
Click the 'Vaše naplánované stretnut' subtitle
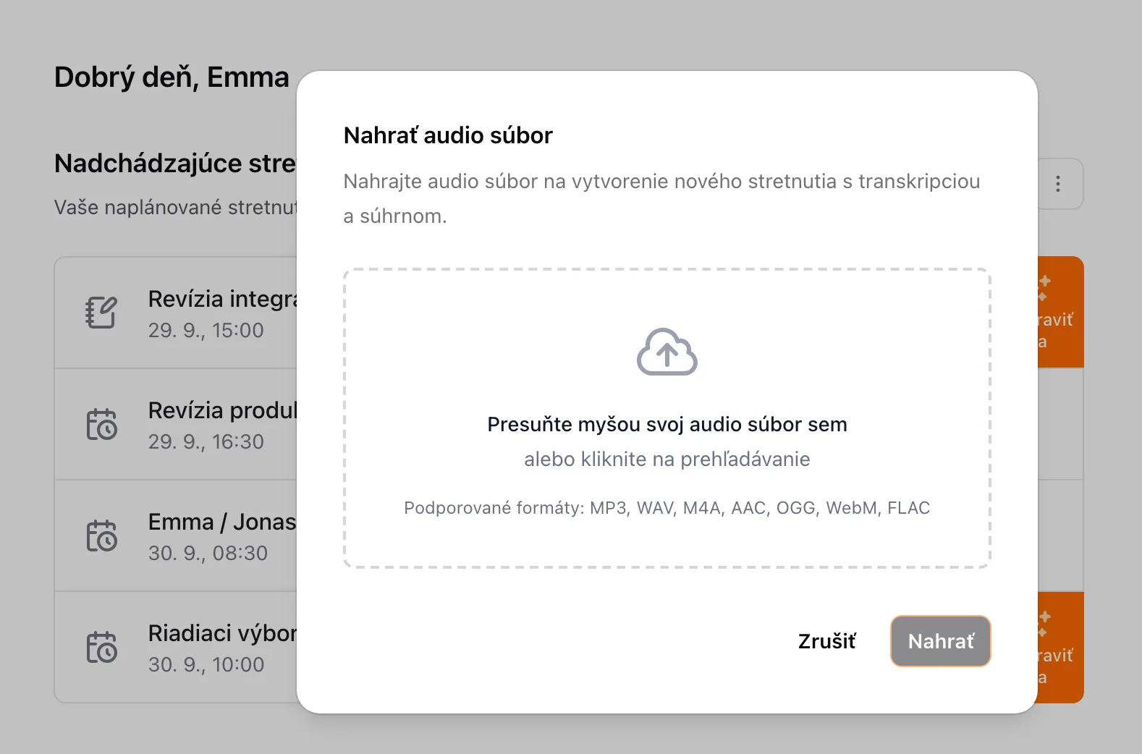tap(175, 208)
